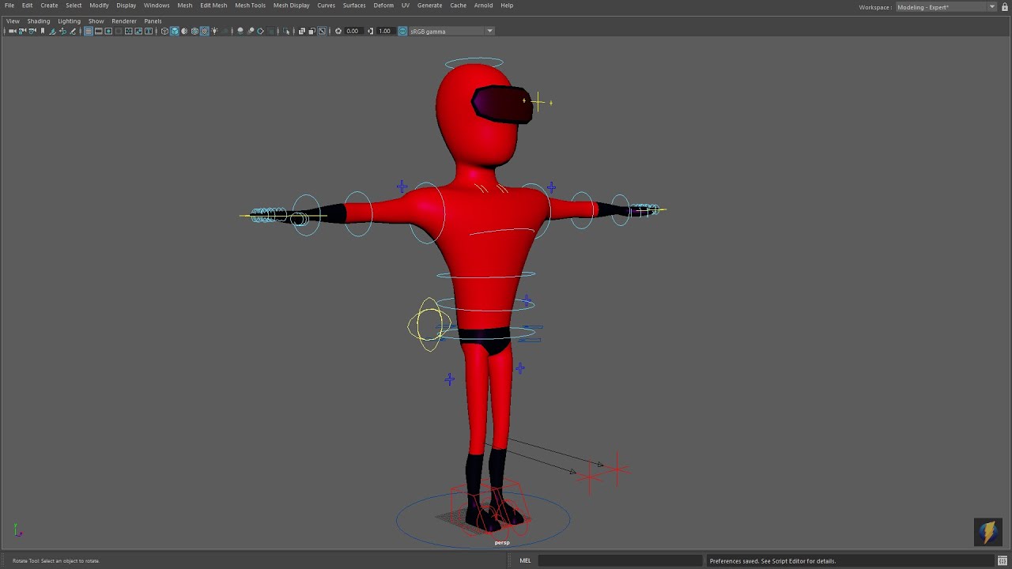Click the Motion Blur icon
The height and width of the screenshot is (569, 1012).
(251, 31)
